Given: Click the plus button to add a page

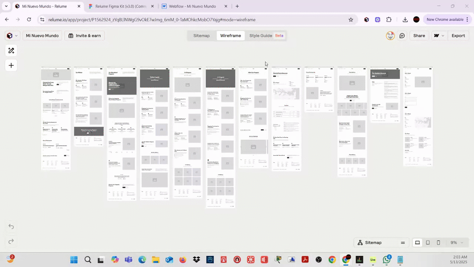Looking at the screenshot, I should pos(11,65).
